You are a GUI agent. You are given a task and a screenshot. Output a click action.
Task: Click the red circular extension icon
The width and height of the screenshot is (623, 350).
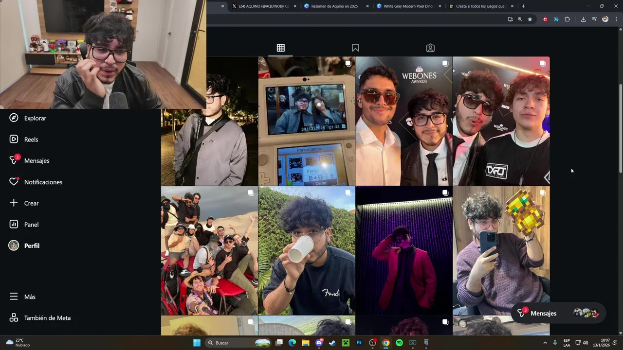[x=545, y=19]
